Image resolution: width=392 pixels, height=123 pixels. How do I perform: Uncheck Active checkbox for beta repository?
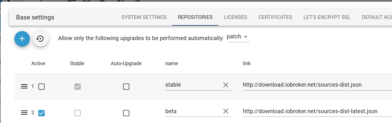[41, 113]
